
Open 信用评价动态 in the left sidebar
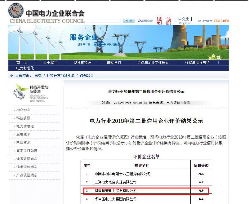click(27, 167)
